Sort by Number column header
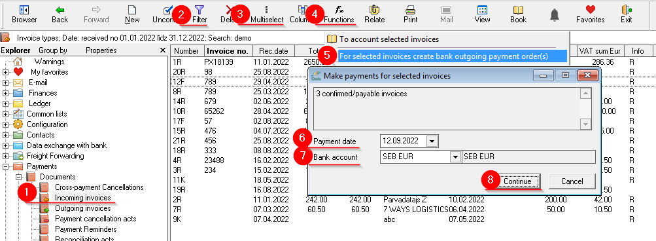Screen dimensions: 656x241 coord(186,51)
